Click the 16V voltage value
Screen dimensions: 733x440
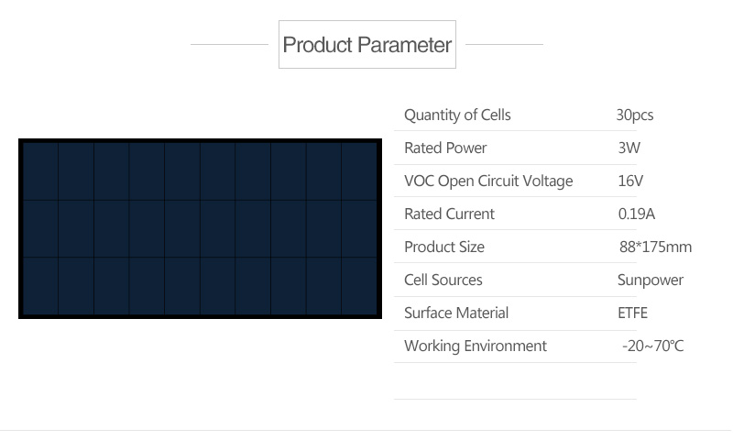(x=630, y=181)
